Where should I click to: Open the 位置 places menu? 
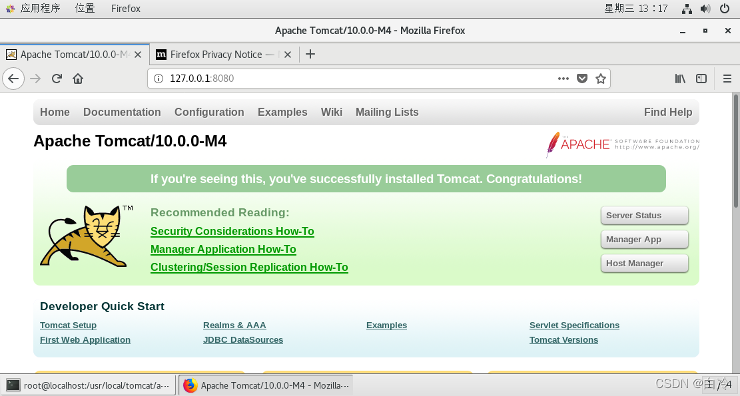(x=85, y=9)
